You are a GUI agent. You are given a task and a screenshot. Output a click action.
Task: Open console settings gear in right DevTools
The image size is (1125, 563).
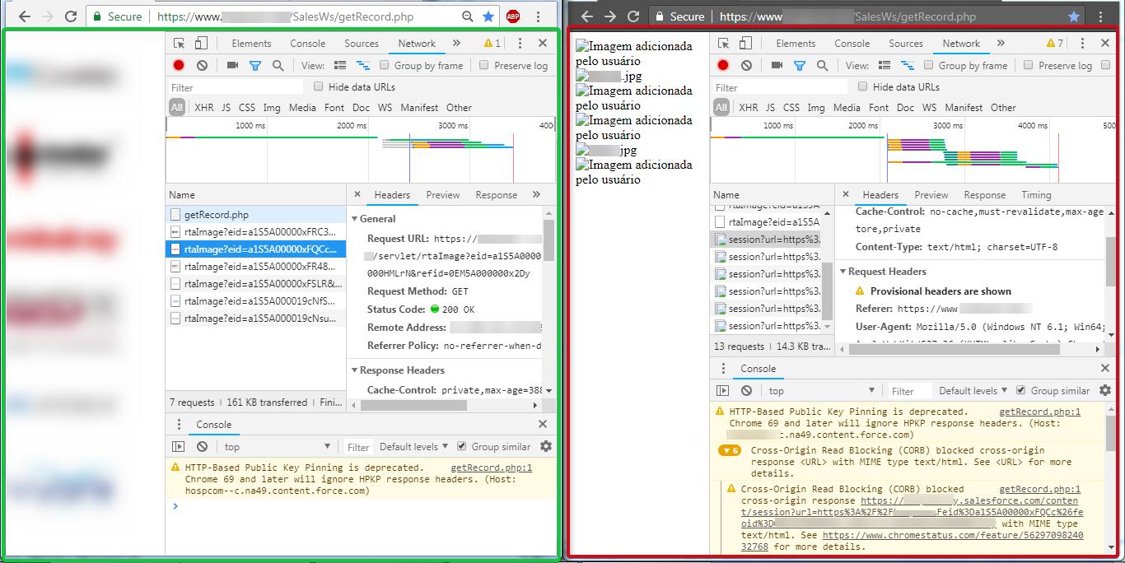(1105, 391)
